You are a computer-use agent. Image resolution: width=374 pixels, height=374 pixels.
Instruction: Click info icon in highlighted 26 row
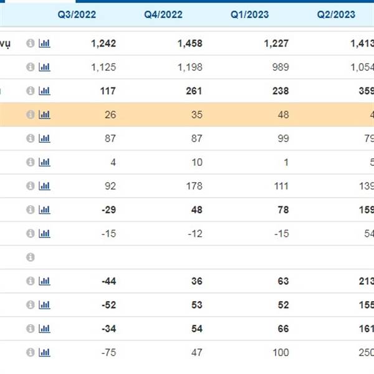tap(31, 115)
